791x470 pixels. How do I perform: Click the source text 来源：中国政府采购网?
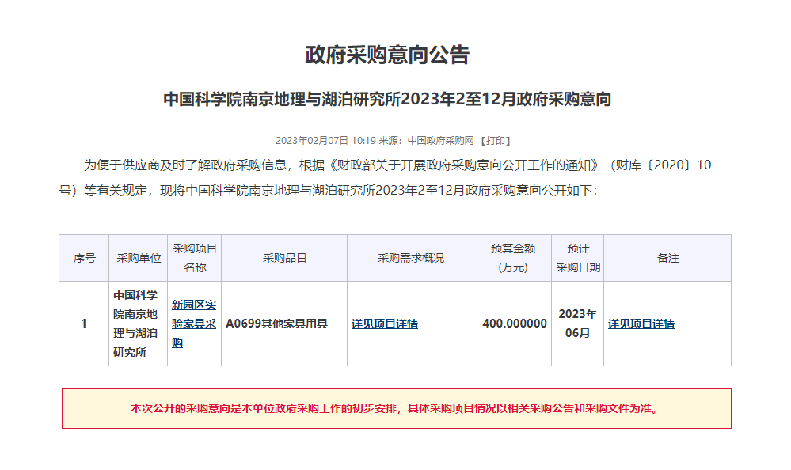(x=426, y=141)
